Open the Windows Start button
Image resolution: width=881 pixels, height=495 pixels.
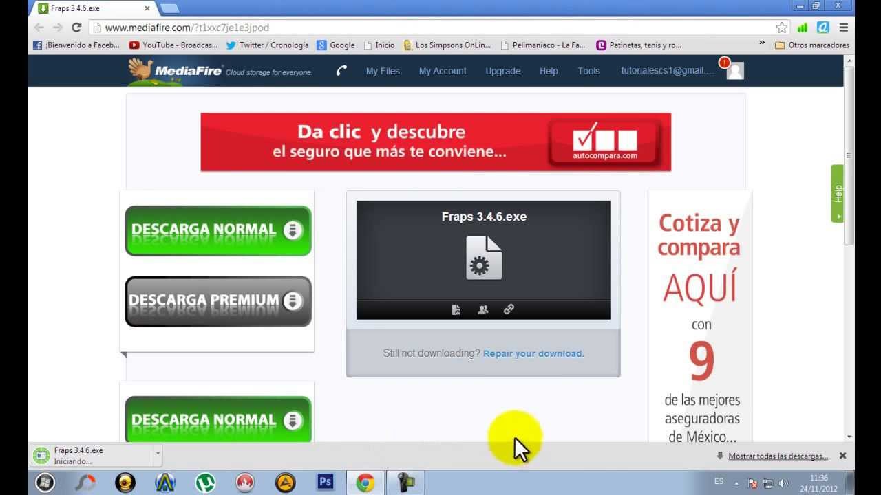tap(45, 483)
